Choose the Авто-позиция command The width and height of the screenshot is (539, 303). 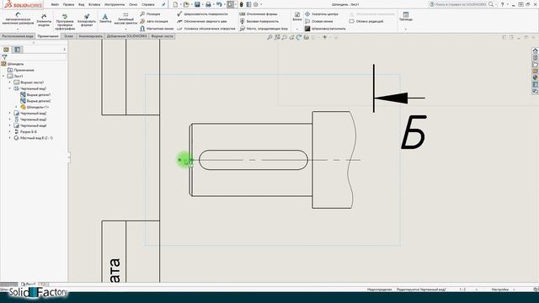(154, 21)
